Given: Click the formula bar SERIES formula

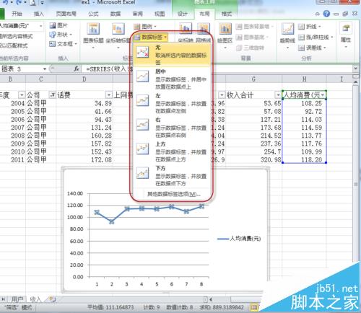Looking at the screenshot, I should click(110, 69).
